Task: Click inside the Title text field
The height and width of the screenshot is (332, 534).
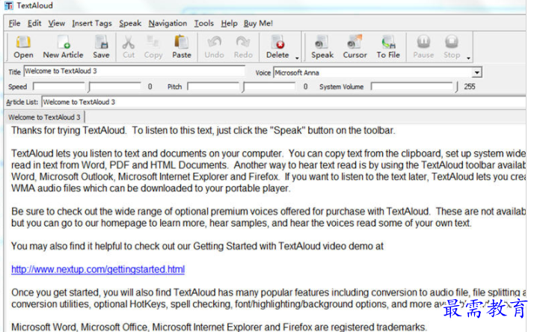Action: pos(135,73)
